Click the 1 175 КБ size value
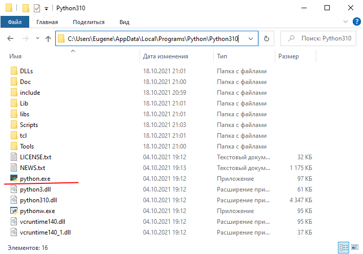This screenshot has height=254, width=363. pyautogui.click(x=301, y=168)
